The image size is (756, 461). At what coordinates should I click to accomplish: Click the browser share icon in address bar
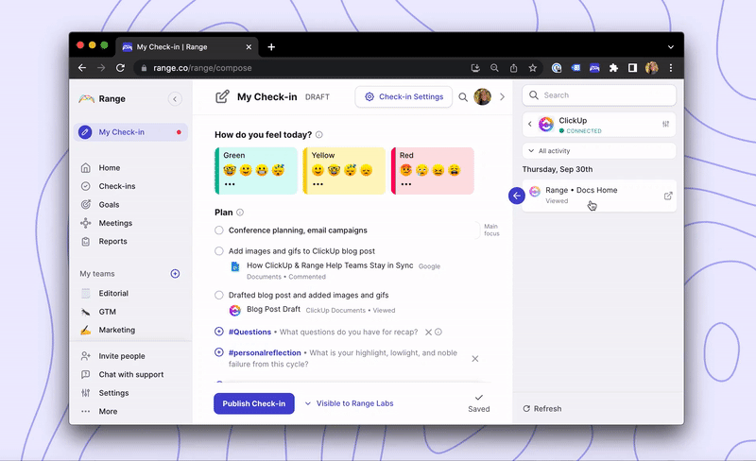(513, 68)
